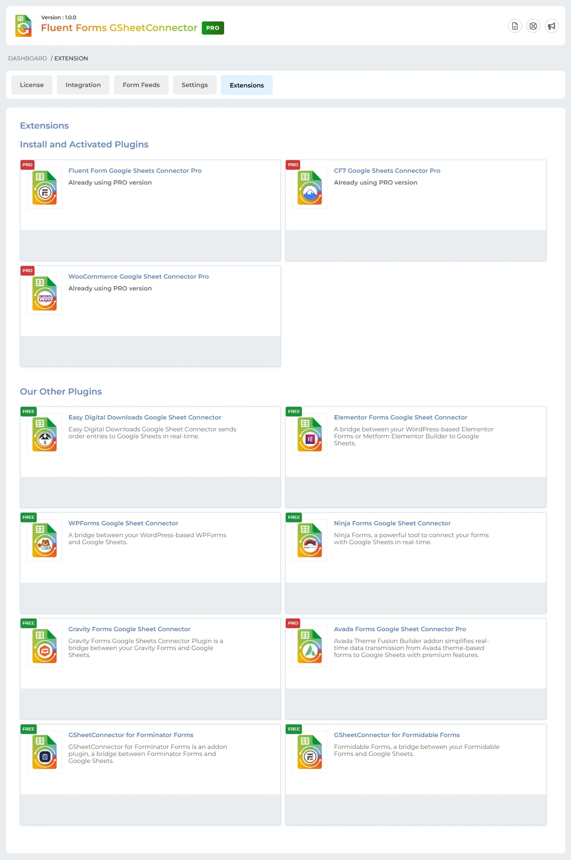
Task: Open Easy Digital Downloads Google Sheet Connector link
Action: [145, 417]
